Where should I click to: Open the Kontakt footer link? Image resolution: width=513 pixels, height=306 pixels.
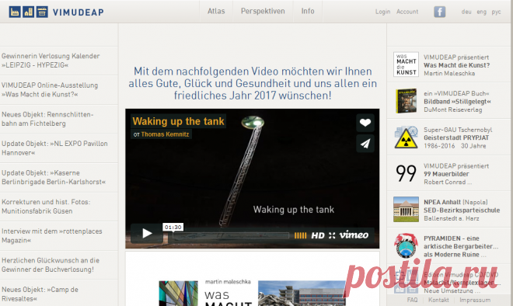point(438,300)
